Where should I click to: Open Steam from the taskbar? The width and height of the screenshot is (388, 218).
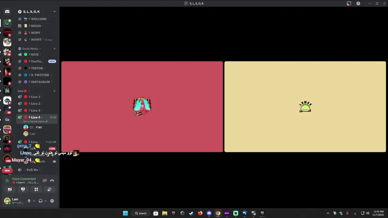pos(191,213)
